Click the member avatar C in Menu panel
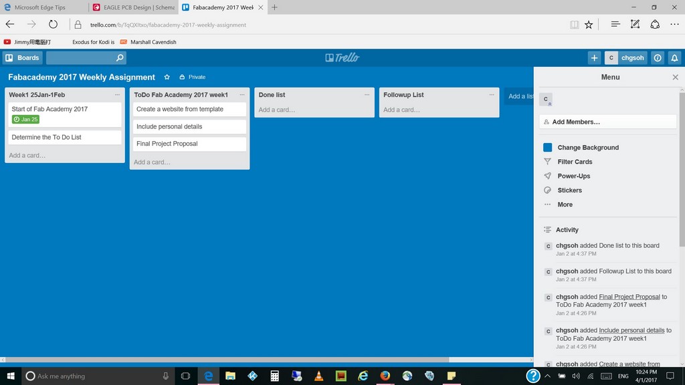Screen dimensions: 685x385 point(546,100)
